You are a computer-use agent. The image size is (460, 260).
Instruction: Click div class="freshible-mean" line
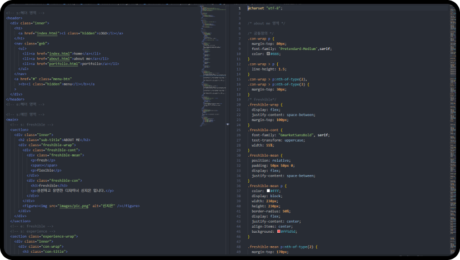56,155
